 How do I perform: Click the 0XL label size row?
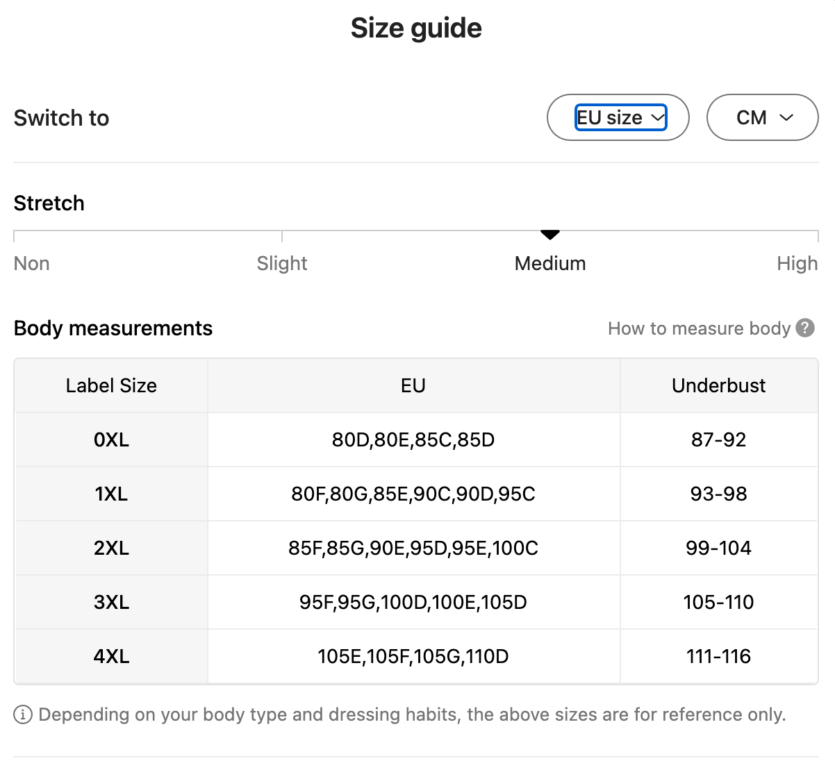click(111, 440)
